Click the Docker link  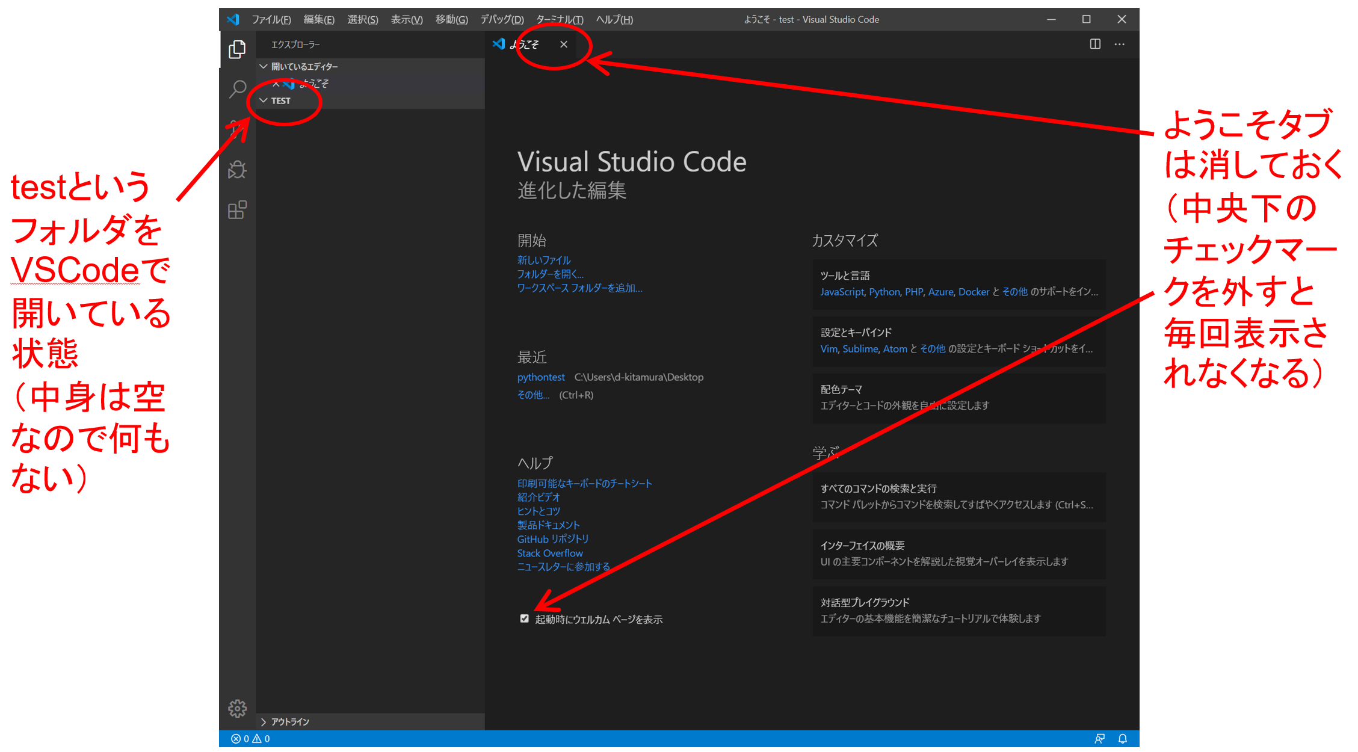point(974,292)
